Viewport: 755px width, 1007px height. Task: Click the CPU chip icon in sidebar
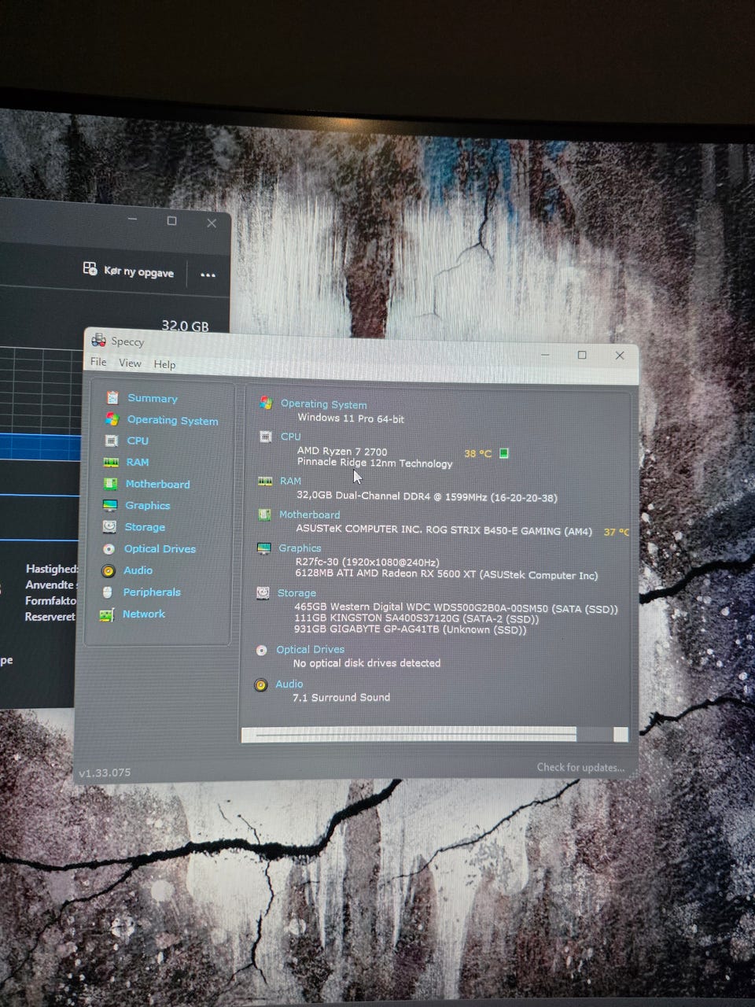pos(112,441)
